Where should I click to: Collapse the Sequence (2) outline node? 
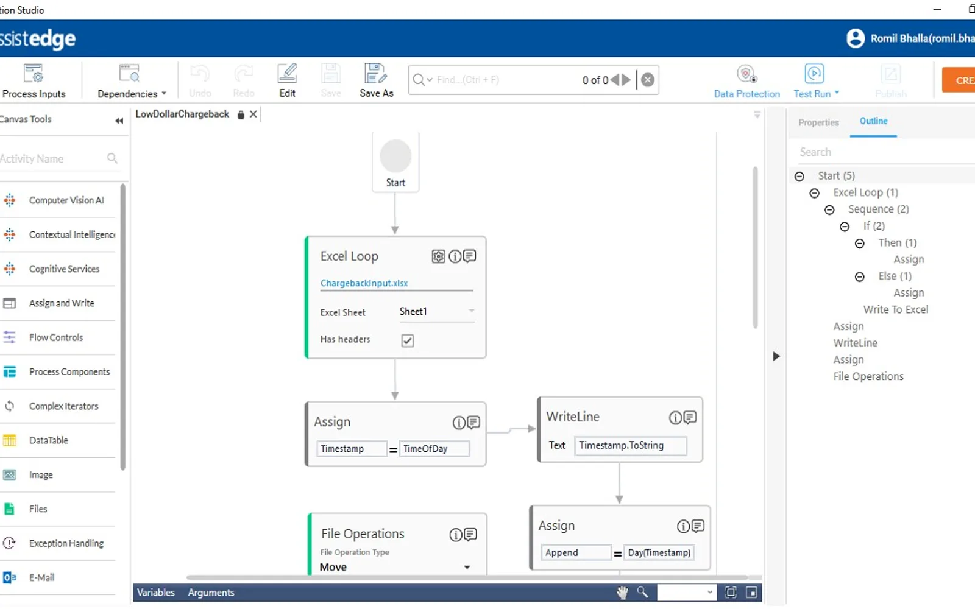829,210
